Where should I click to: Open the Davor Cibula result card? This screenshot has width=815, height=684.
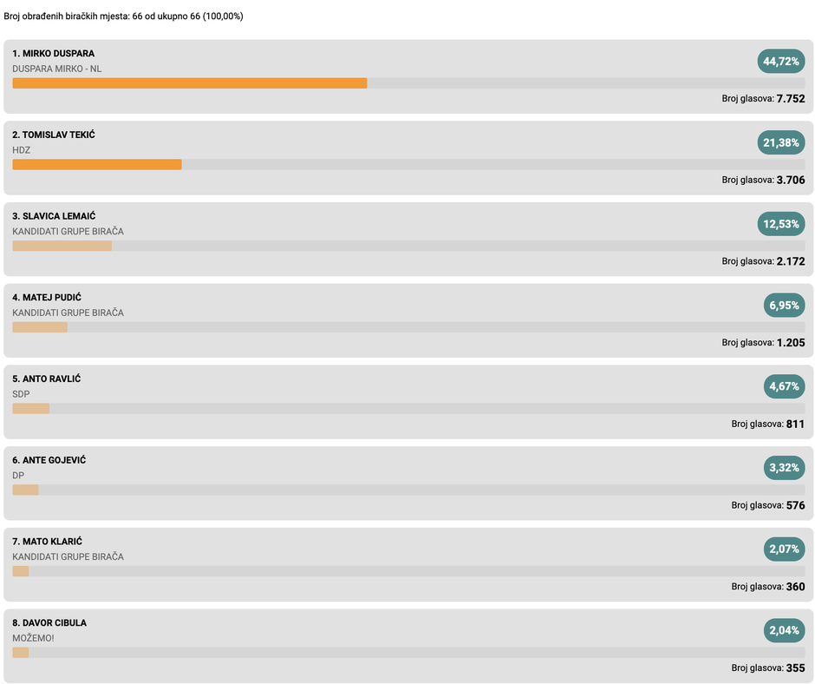point(408,646)
